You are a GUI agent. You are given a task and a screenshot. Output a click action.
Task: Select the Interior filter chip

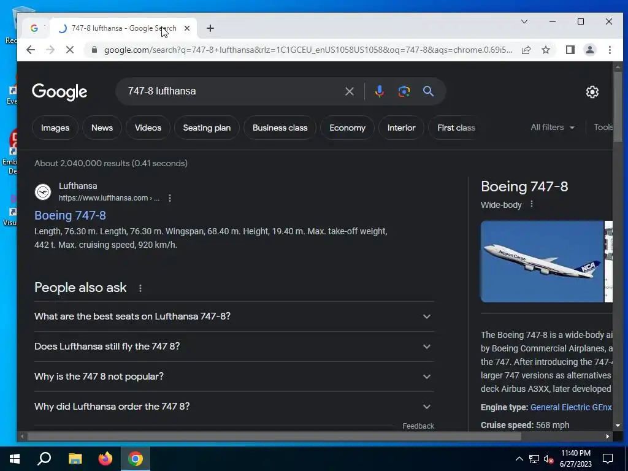(x=401, y=128)
